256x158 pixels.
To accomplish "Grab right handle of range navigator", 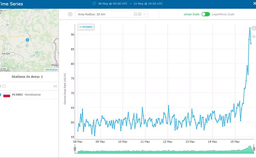I will coord(254,149).
